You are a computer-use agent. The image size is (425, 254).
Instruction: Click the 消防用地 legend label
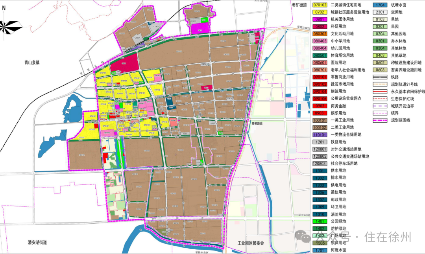pos(338,214)
